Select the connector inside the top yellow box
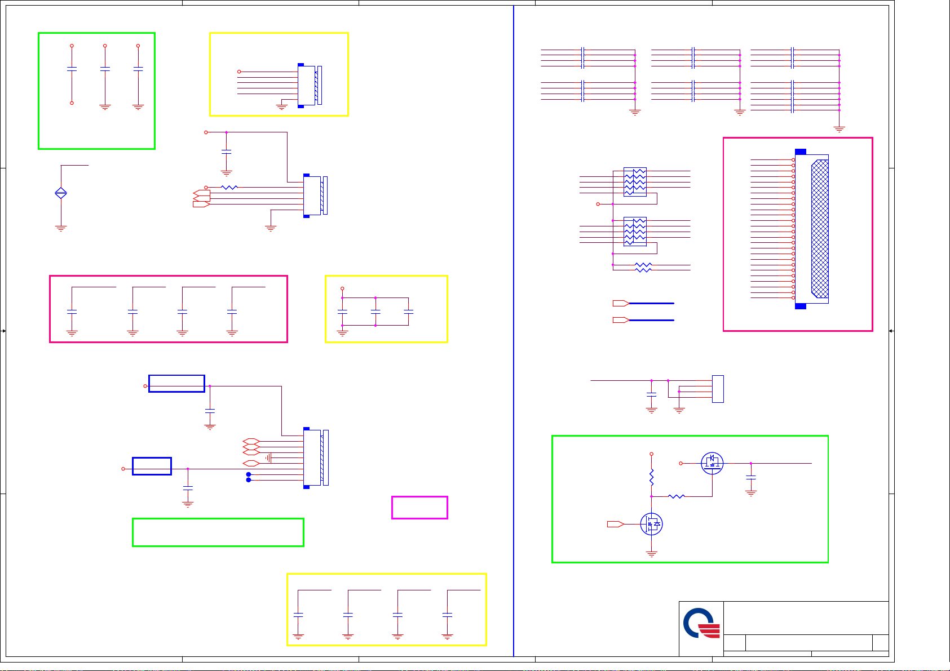Screen dimensions: 950x671 [x=310, y=85]
